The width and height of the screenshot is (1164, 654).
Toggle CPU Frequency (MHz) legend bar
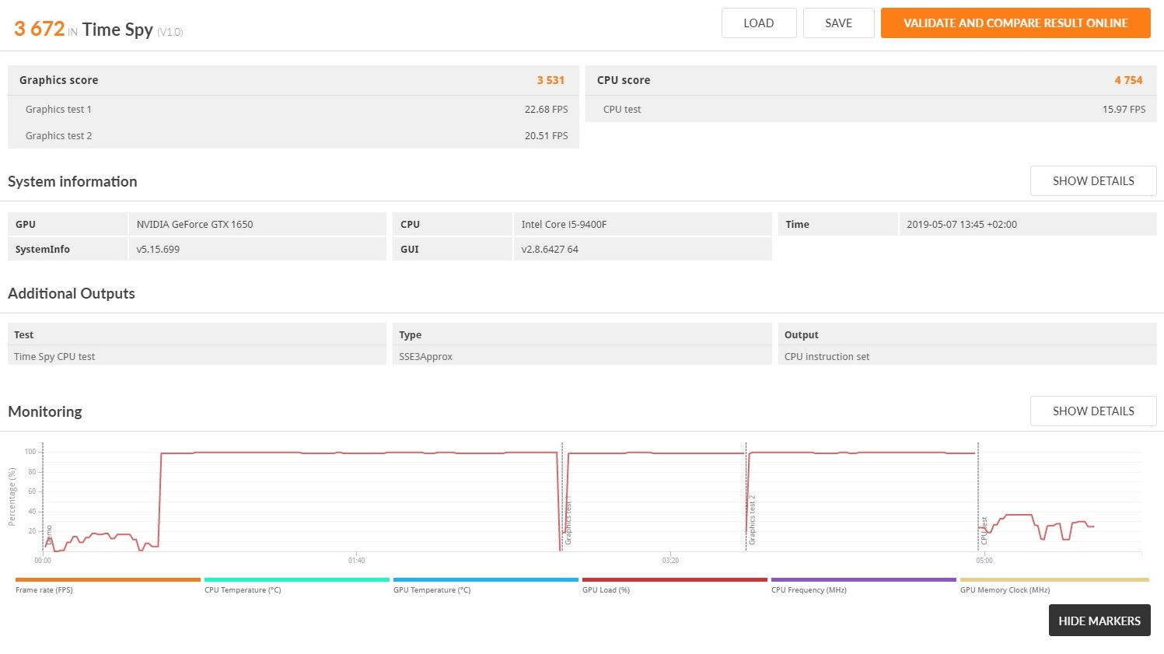click(864, 579)
